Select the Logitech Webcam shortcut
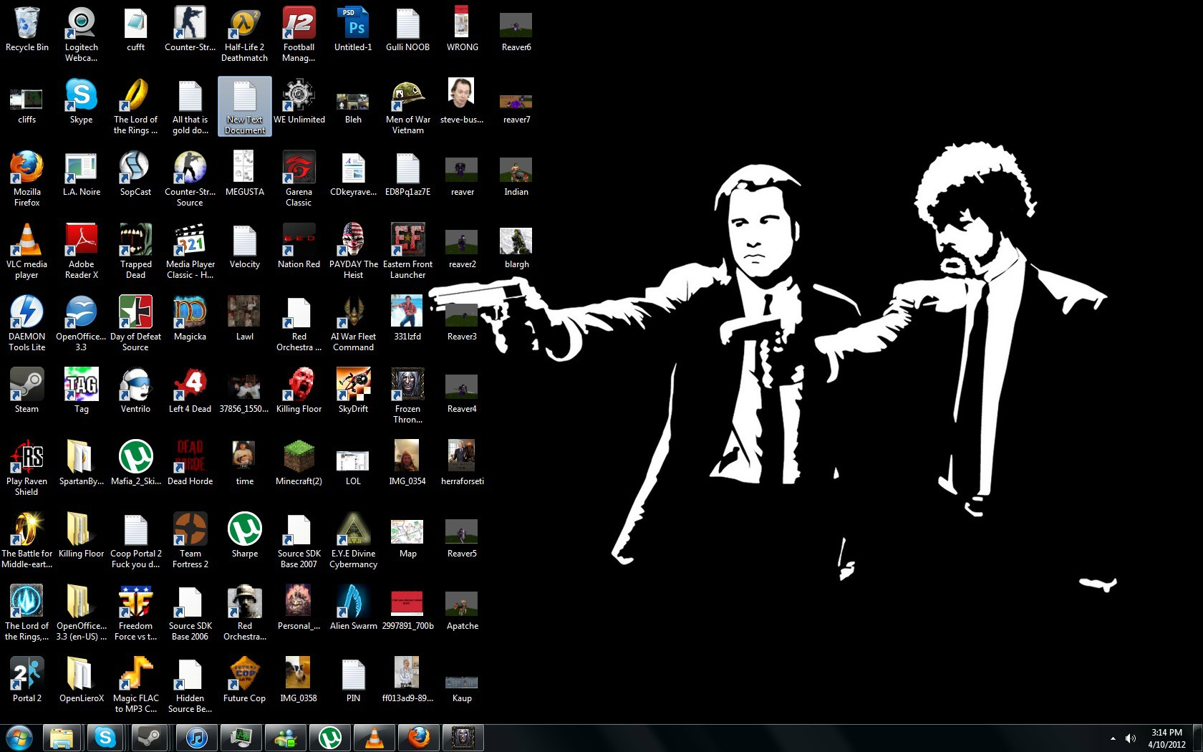The width and height of the screenshot is (1203, 752). 81,34
